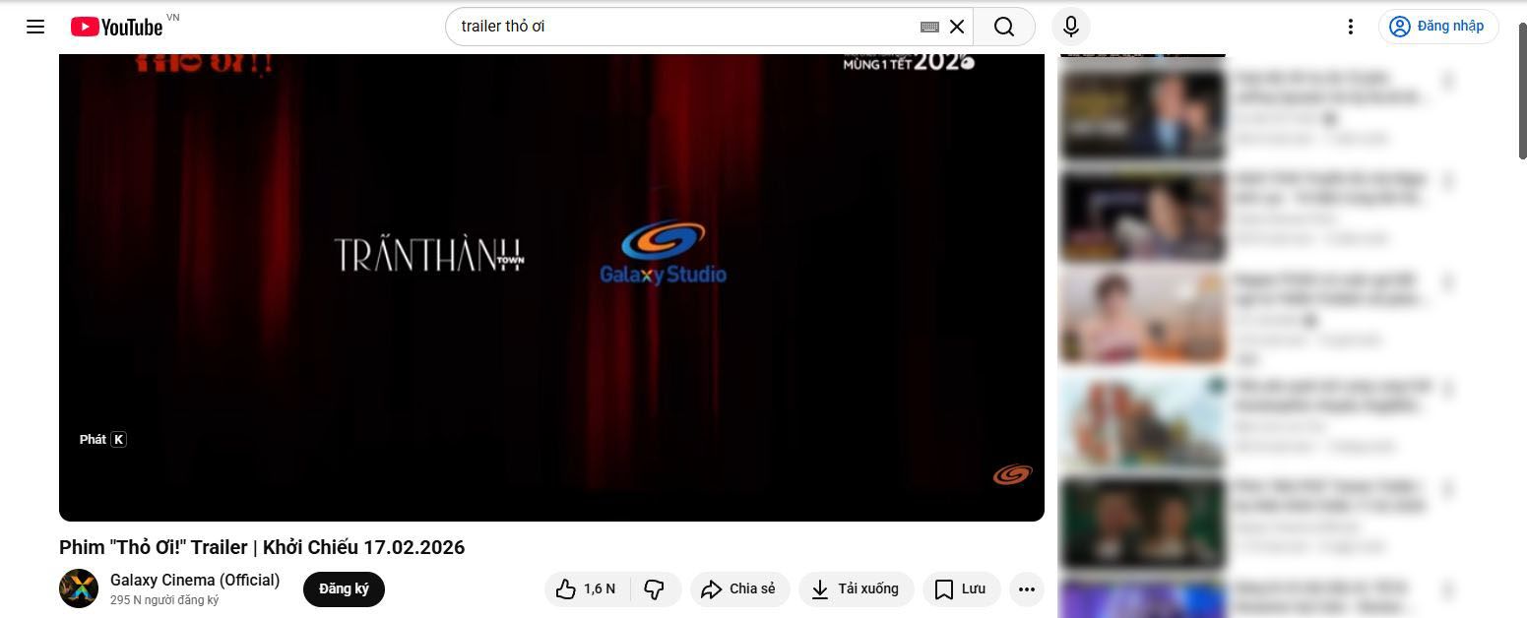
Task: Start voice search with the microphone icon
Action: pyautogui.click(x=1070, y=27)
